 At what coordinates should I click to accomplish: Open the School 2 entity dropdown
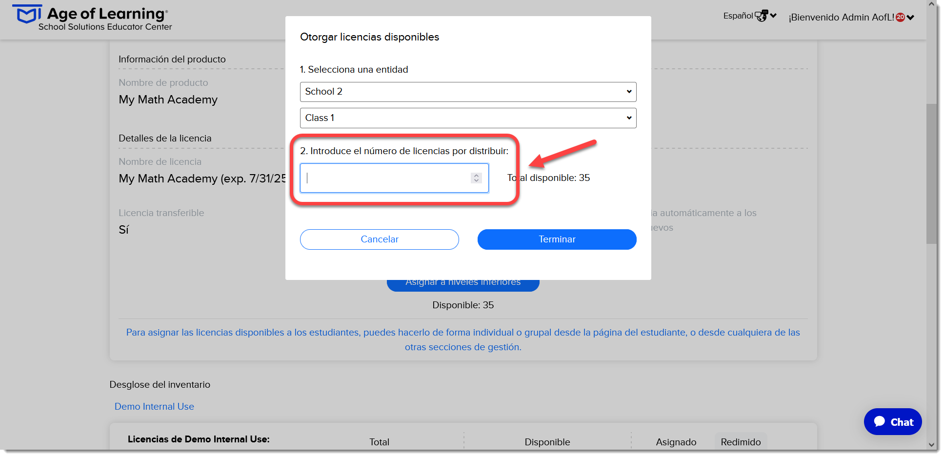[x=468, y=92]
